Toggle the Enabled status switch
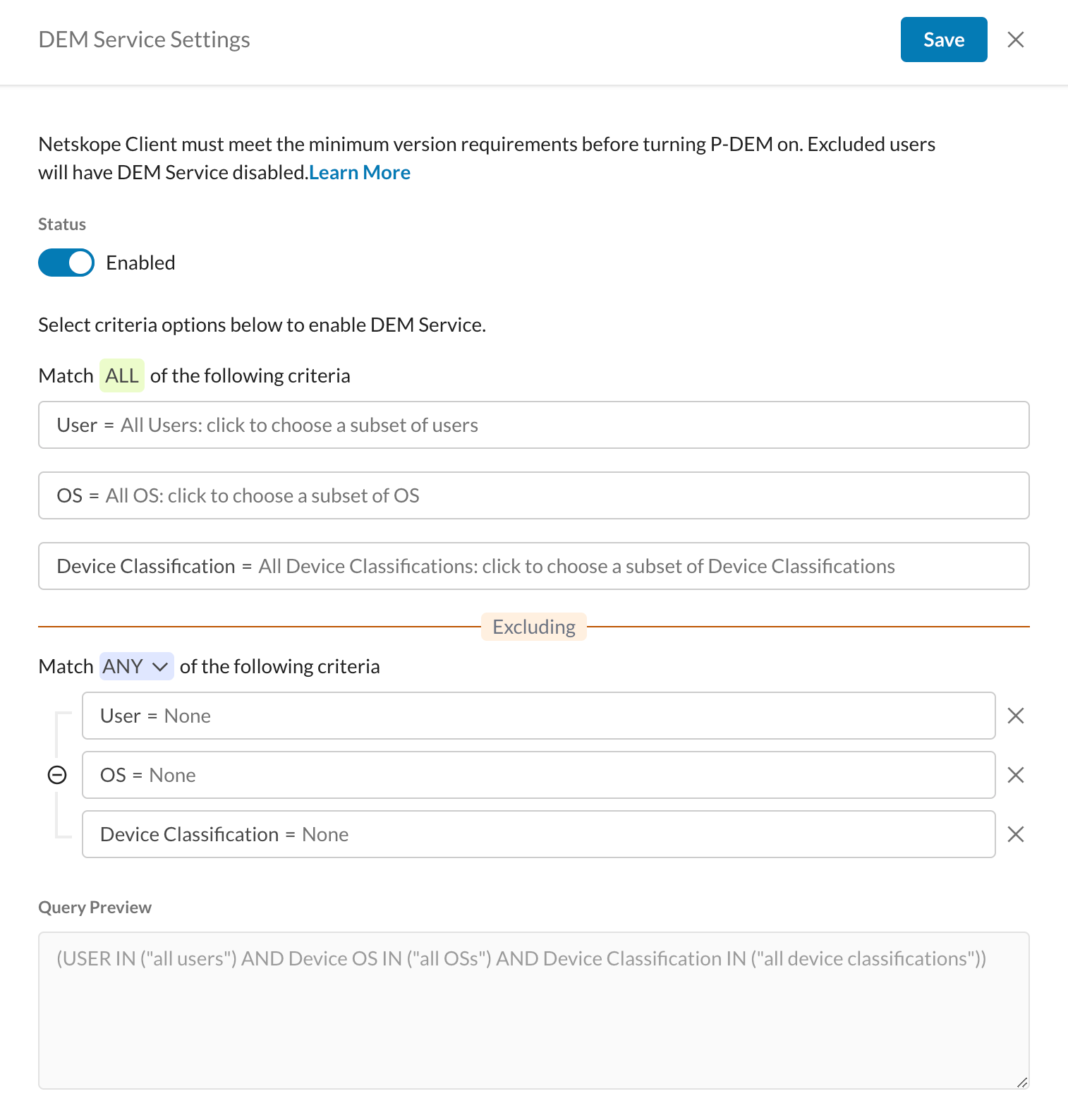This screenshot has height=1108, width=1068. (x=66, y=263)
